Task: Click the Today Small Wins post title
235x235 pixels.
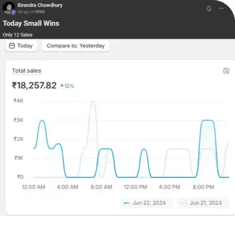Action: click(31, 23)
